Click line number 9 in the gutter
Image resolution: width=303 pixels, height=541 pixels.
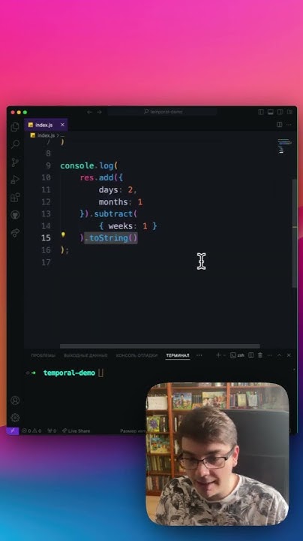click(x=48, y=165)
